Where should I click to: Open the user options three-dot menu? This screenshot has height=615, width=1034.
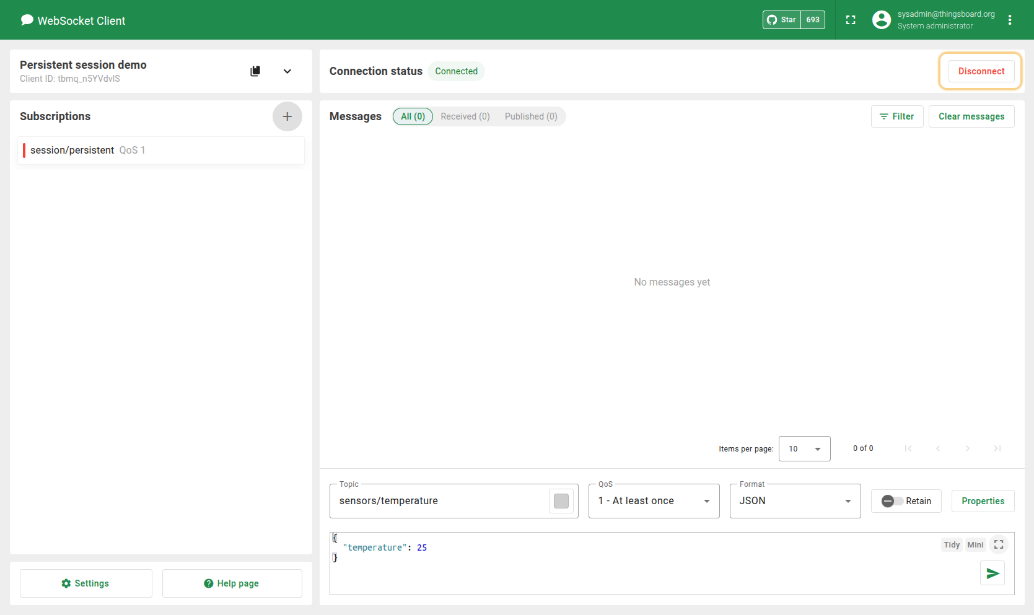(1009, 20)
